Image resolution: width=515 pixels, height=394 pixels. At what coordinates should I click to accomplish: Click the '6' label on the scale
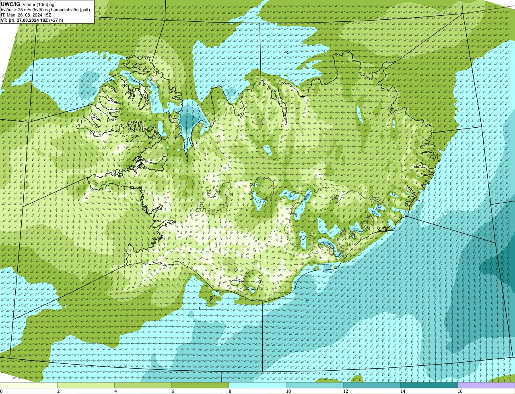point(173,391)
